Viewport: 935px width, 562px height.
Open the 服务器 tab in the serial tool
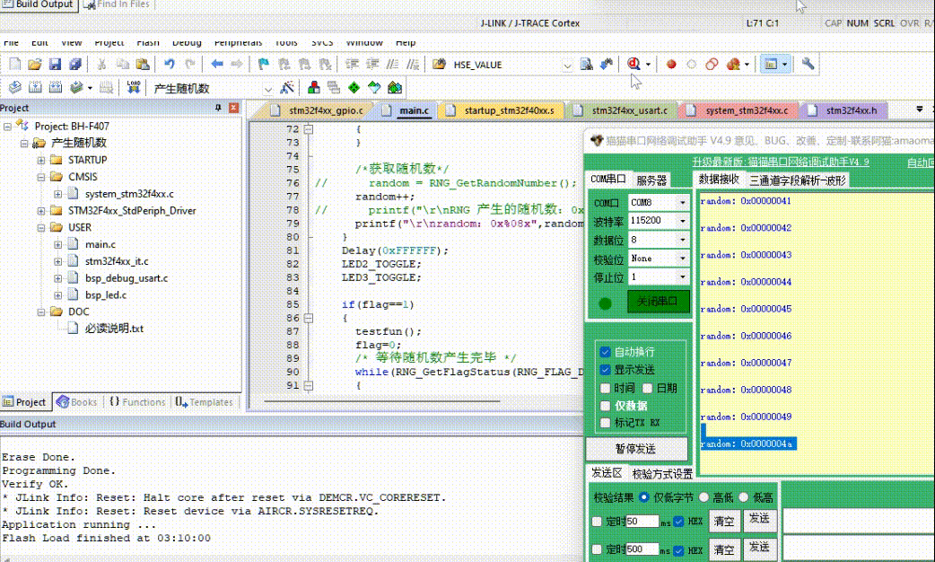[x=651, y=180]
